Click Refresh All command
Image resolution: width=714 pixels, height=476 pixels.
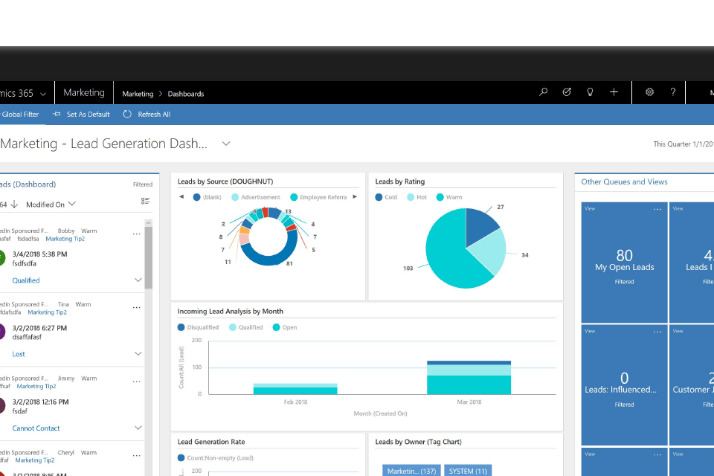pyautogui.click(x=154, y=115)
